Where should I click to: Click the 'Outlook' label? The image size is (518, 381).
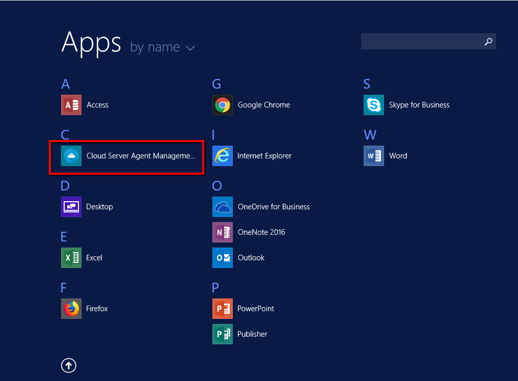point(251,257)
